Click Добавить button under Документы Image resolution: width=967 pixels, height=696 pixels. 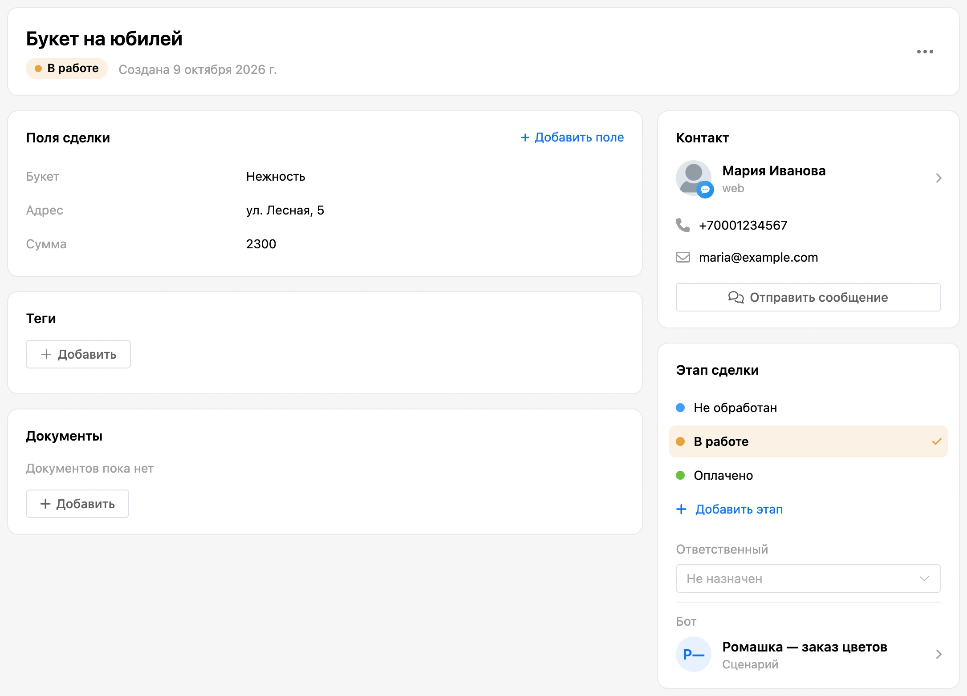(77, 504)
